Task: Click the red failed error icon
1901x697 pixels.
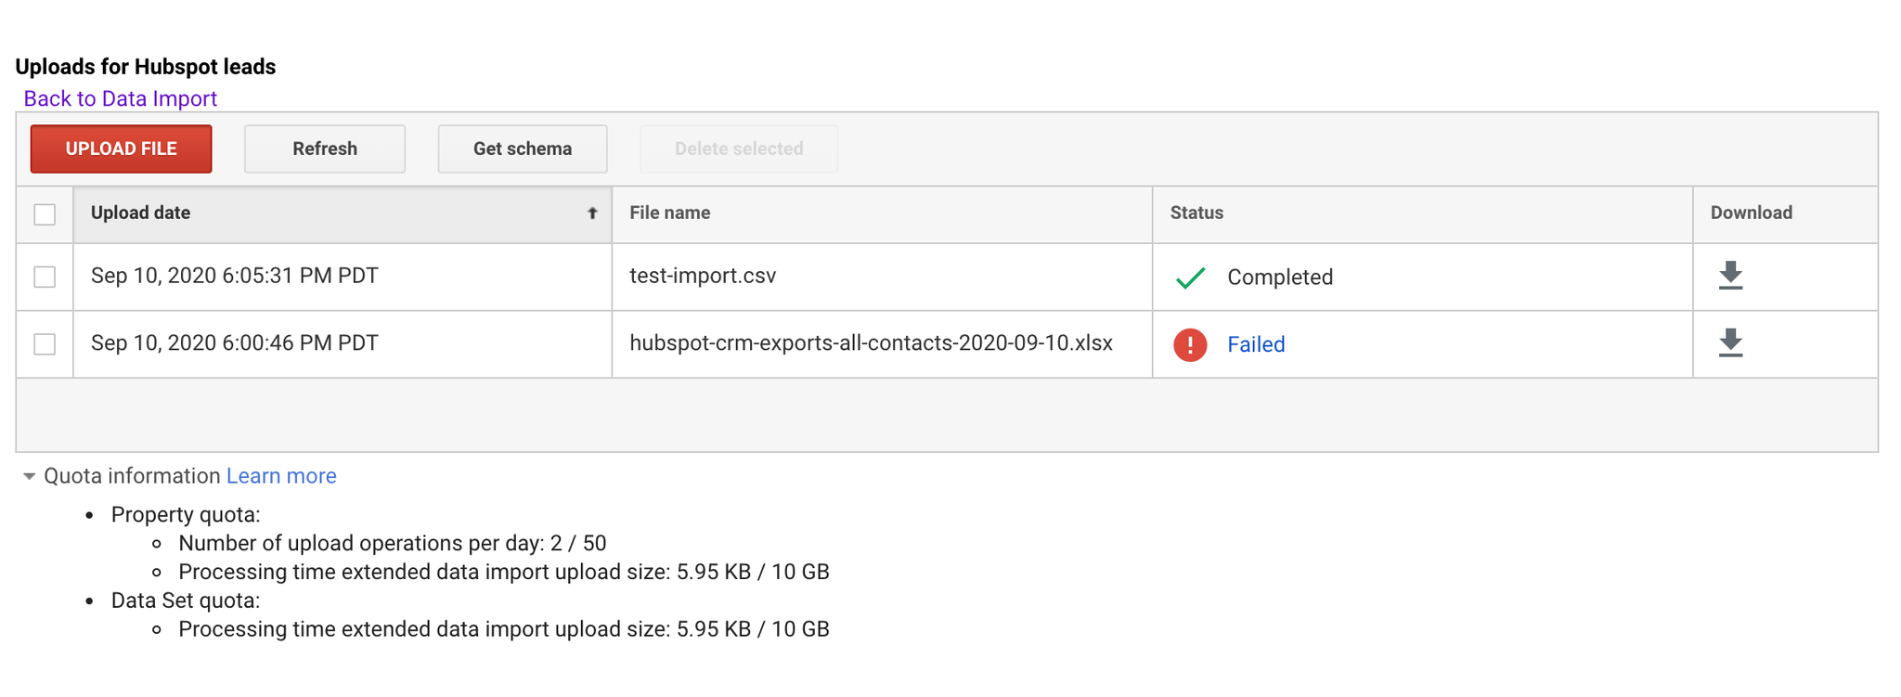Action: pos(1190,344)
